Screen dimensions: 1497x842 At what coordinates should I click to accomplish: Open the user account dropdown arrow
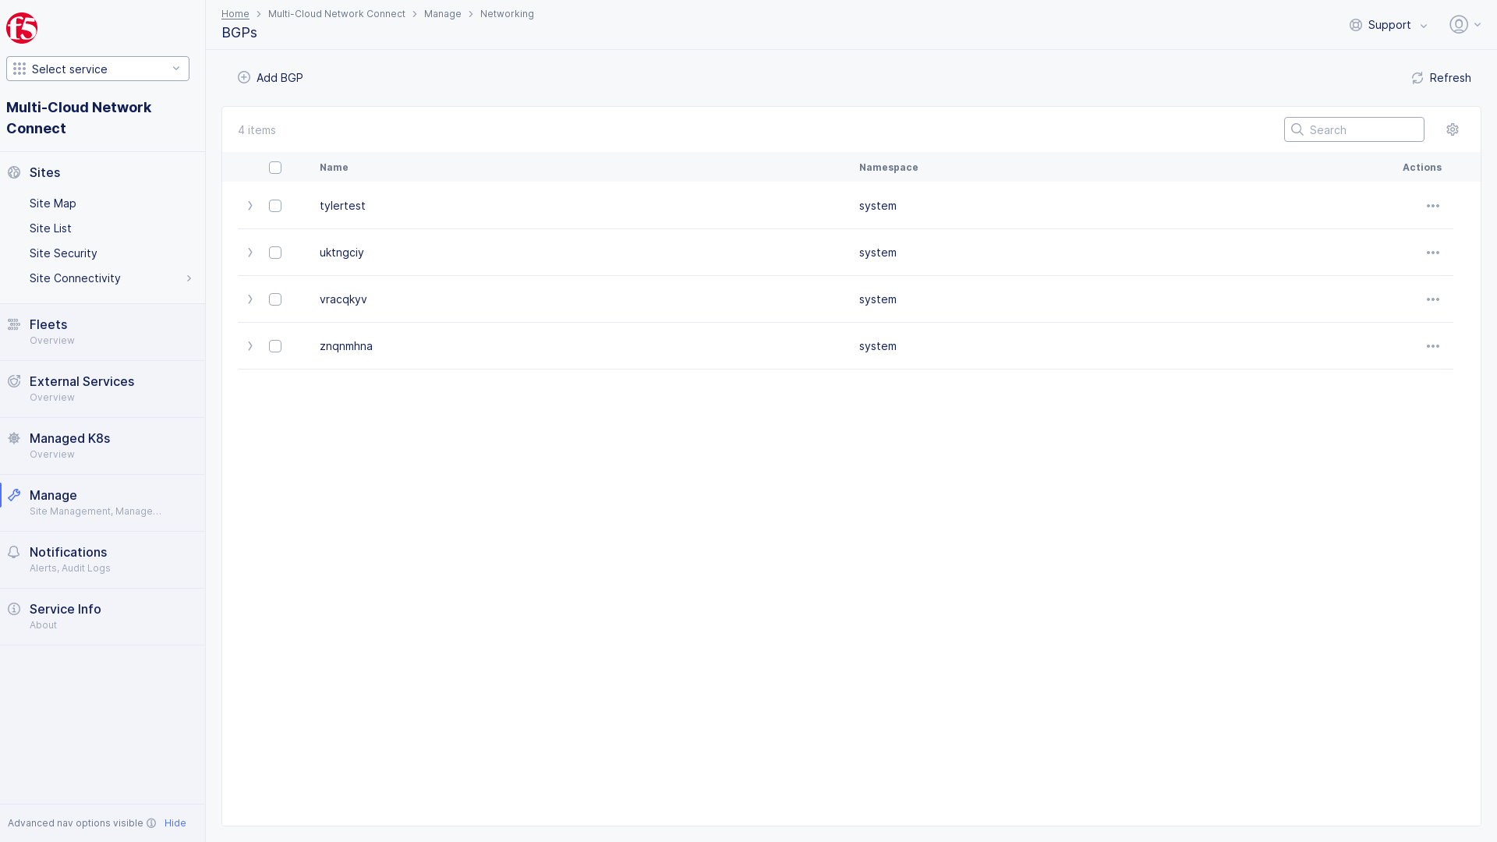pyautogui.click(x=1478, y=25)
